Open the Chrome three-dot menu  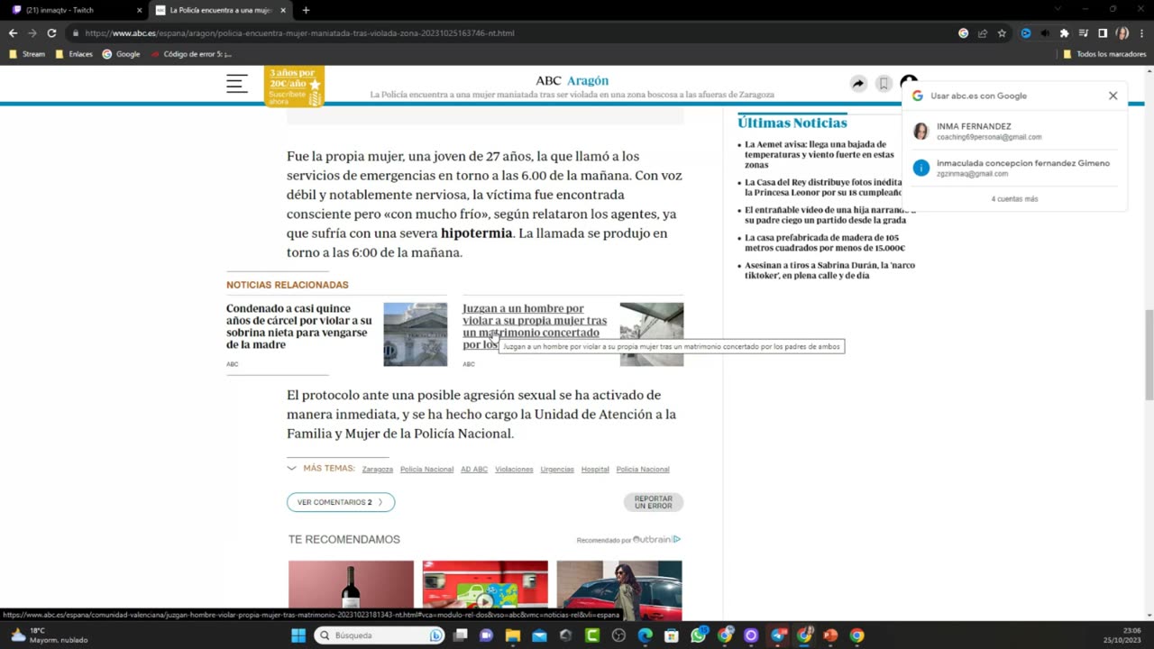click(1141, 33)
